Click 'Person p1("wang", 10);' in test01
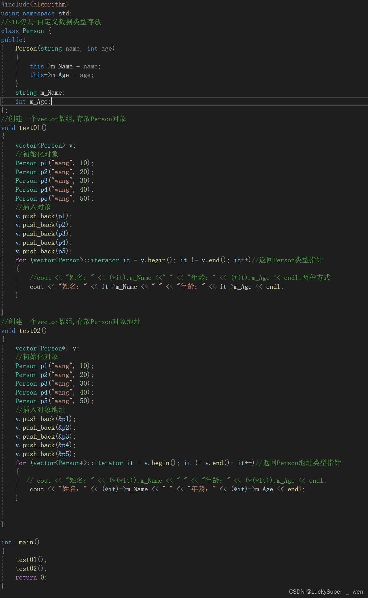368x598 pixels. [55, 163]
